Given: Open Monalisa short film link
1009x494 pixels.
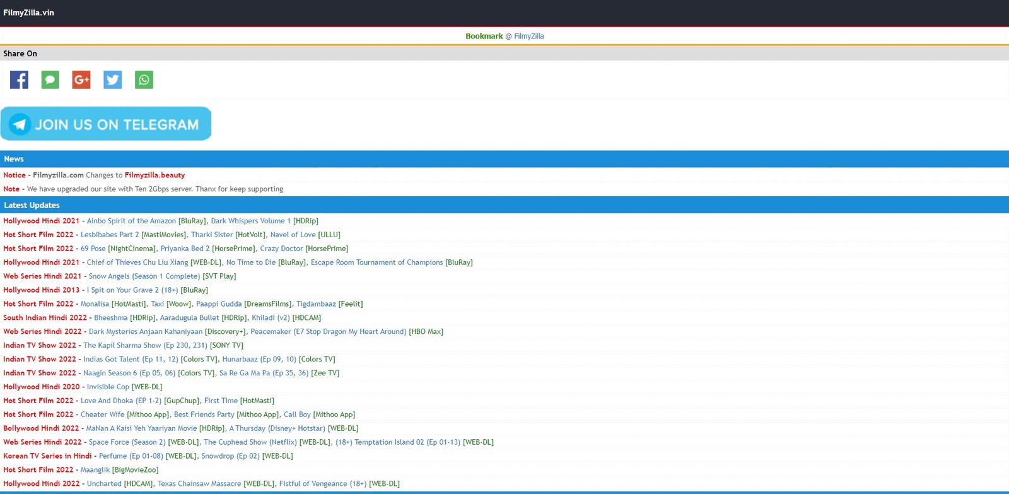Looking at the screenshot, I should tap(95, 304).
